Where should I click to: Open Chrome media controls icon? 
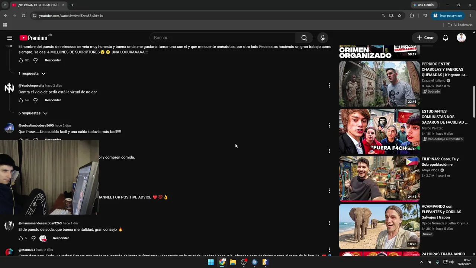point(425,16)
